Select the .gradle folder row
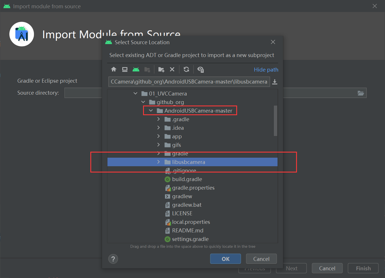Screen dimensions: 385x278 (192, 119)
